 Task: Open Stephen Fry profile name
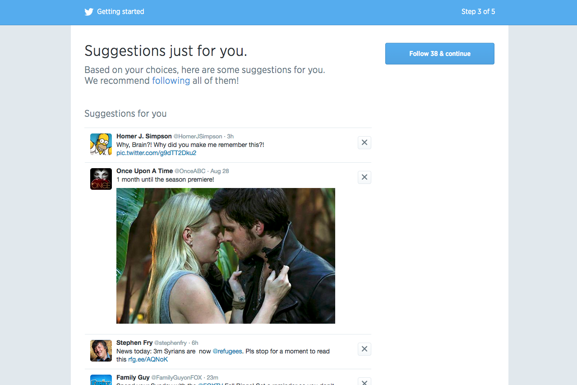[x=134, y=343]
